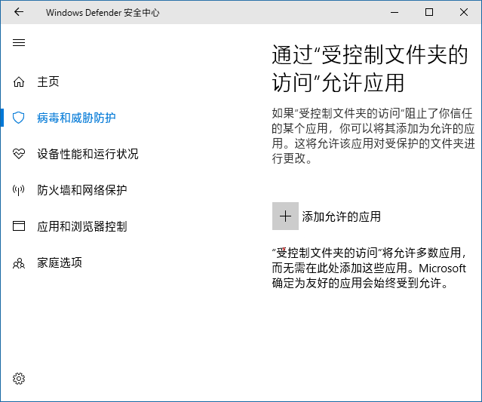Open 设备性能和运行状况 section
The width and height of the screenshot is (482, 402).
coord(87,154)
